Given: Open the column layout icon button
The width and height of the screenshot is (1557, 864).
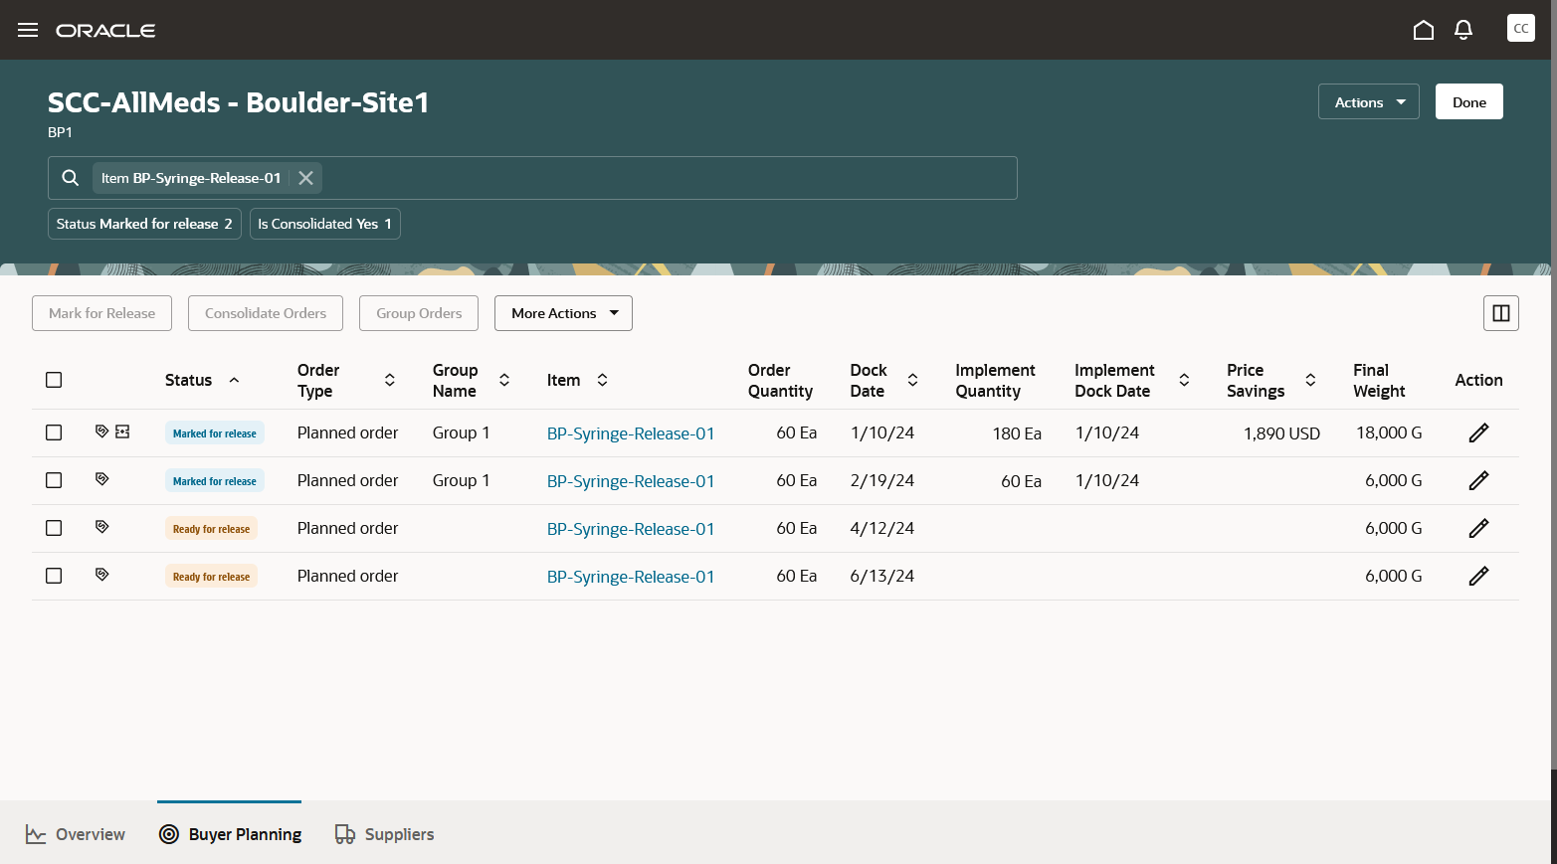Looking at the screenshot, I should [x=1501, y=313].
